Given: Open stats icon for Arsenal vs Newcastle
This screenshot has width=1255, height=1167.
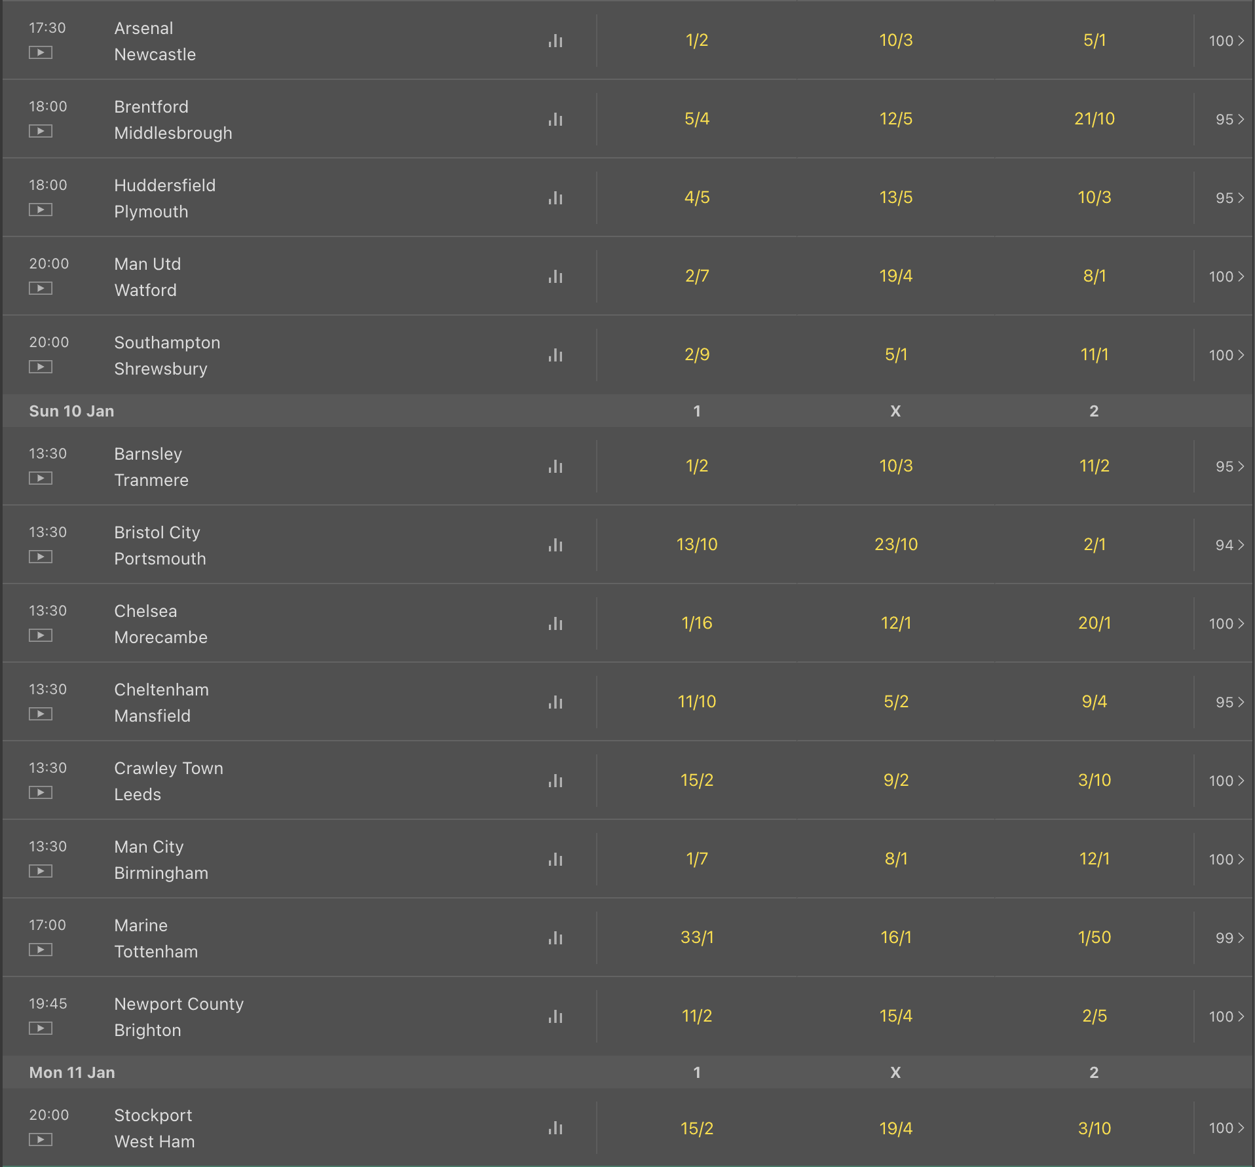Looking at the screenshot, I should 555,41.
